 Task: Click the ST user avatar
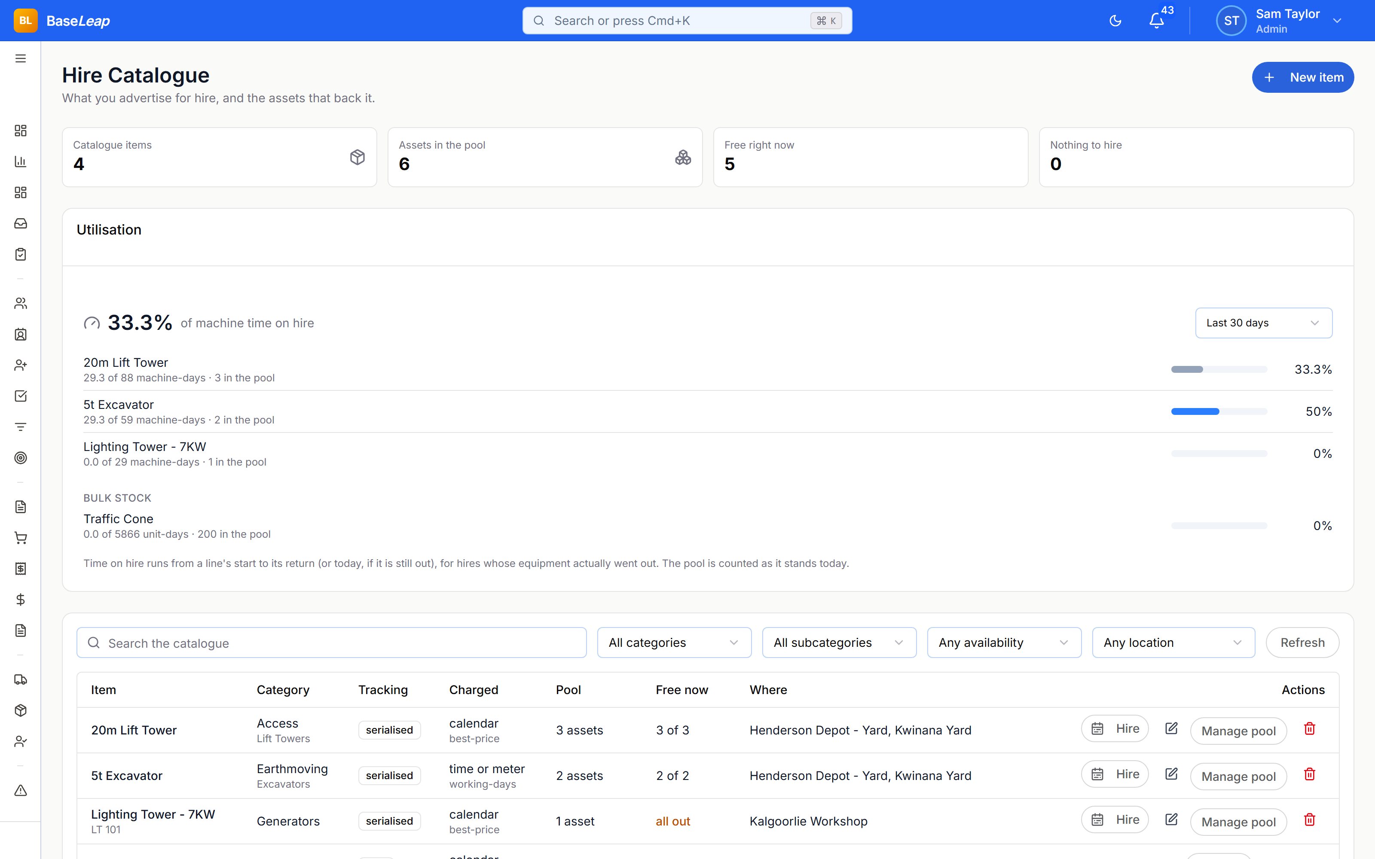1231,21
